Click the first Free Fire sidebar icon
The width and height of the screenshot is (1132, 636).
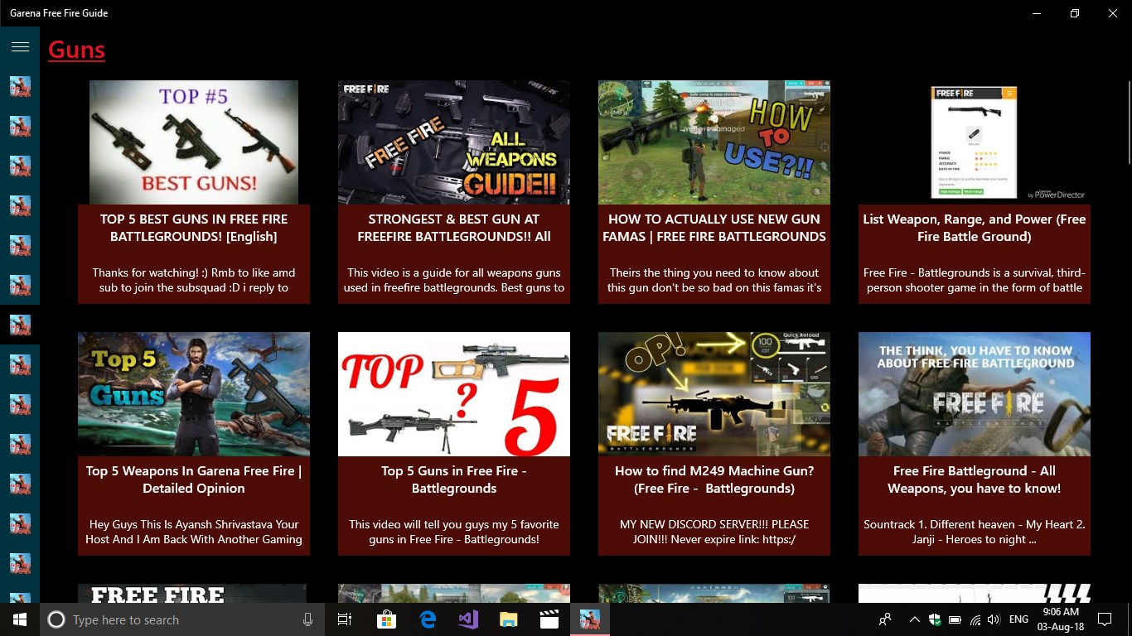tap(20, 86)
